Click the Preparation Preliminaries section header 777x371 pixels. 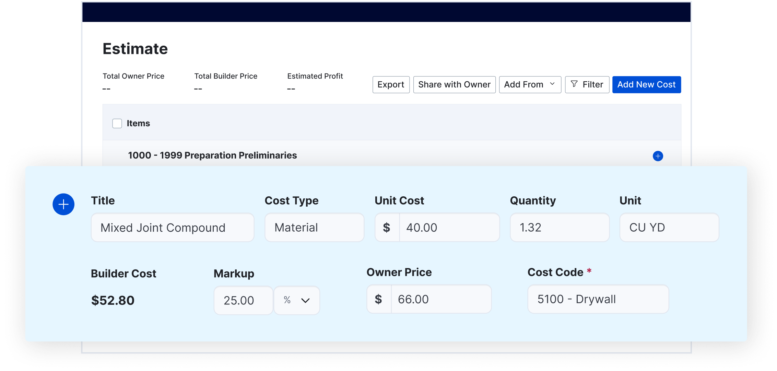(x=212, y=155)
